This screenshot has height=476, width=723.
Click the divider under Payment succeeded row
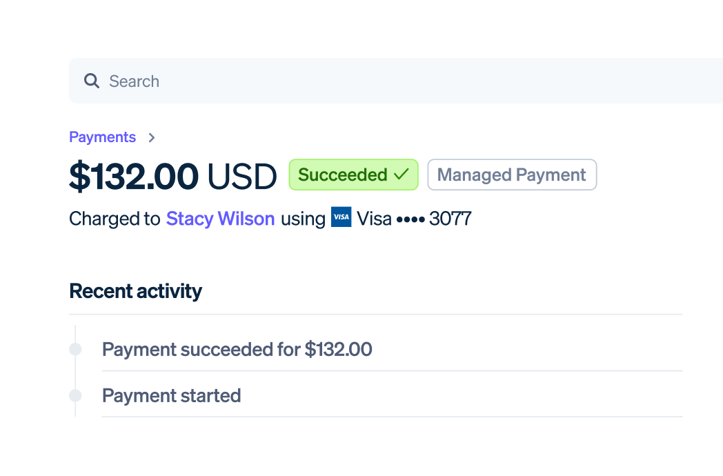pyautogui.click(x=392, y=372)
